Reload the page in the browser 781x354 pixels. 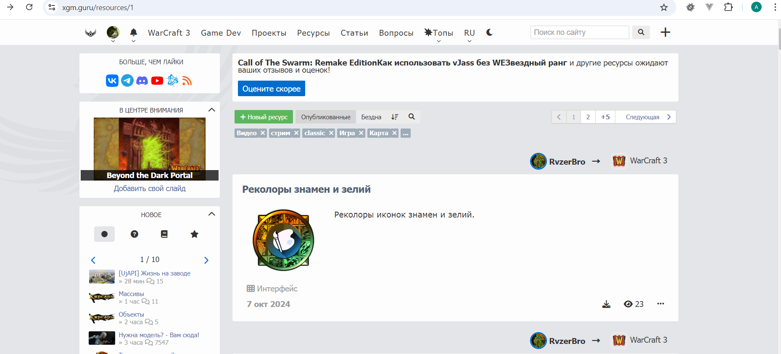[x=29, y=7]
